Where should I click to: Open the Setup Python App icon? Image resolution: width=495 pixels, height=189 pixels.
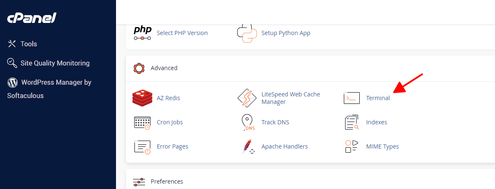coord(247,33)
